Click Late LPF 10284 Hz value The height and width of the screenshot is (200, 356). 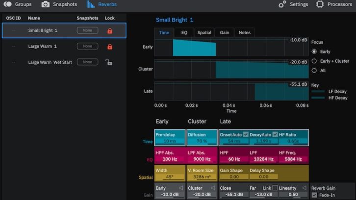264,159
